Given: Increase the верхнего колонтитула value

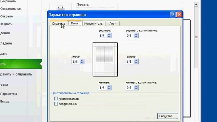Looking at the screenshot, I should coord(136,35).
